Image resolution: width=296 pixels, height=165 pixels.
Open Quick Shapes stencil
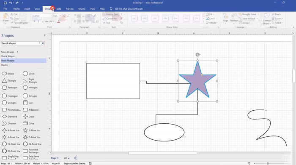8,56
